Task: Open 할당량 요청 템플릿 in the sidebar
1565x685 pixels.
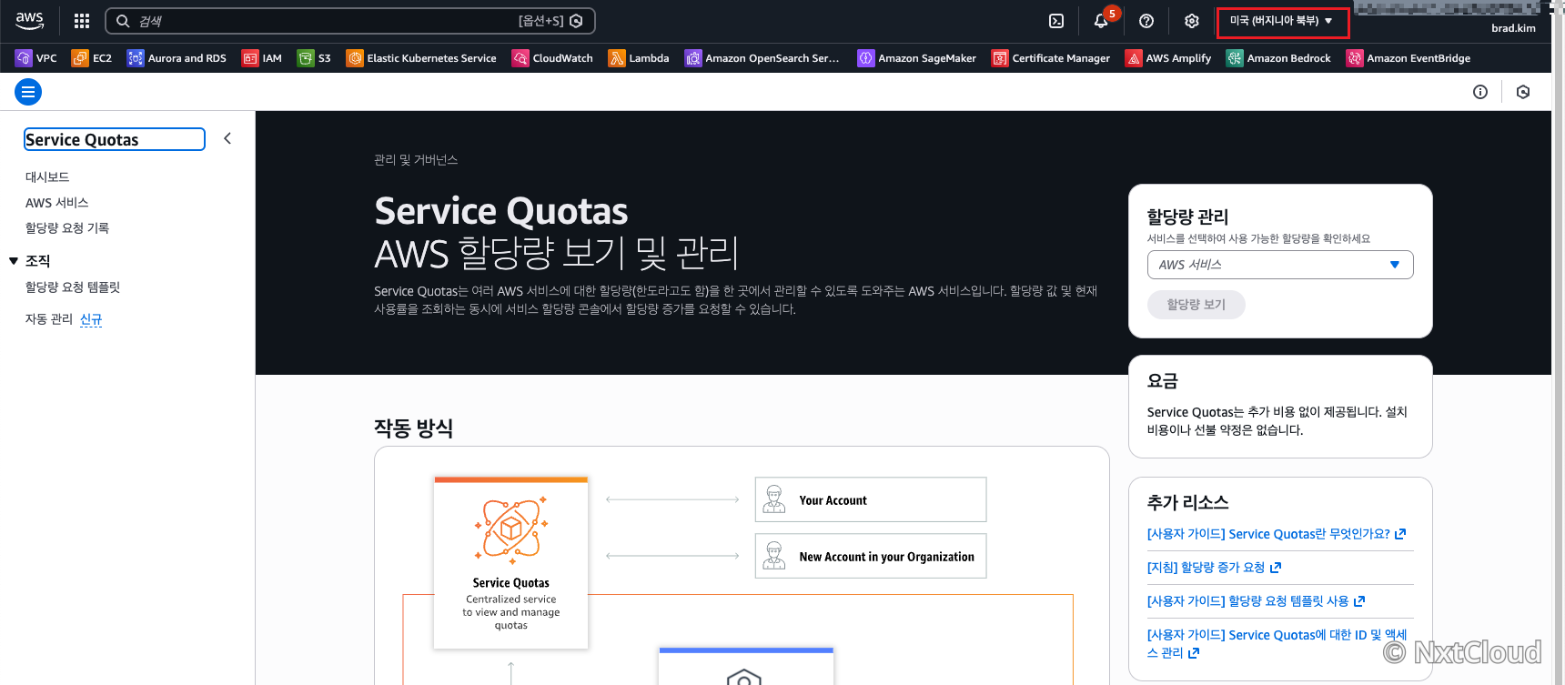Action: tap(73, 287)
